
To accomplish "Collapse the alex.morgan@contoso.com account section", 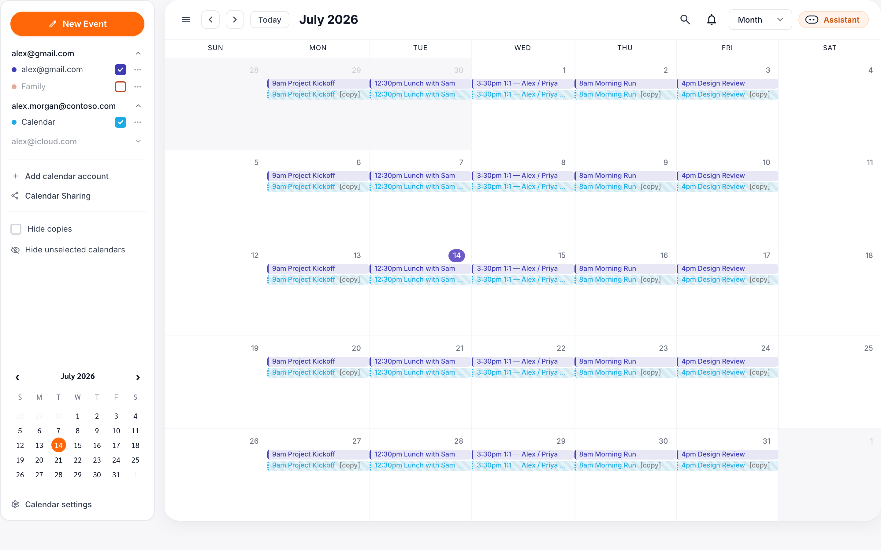I will tap(138, 106).
